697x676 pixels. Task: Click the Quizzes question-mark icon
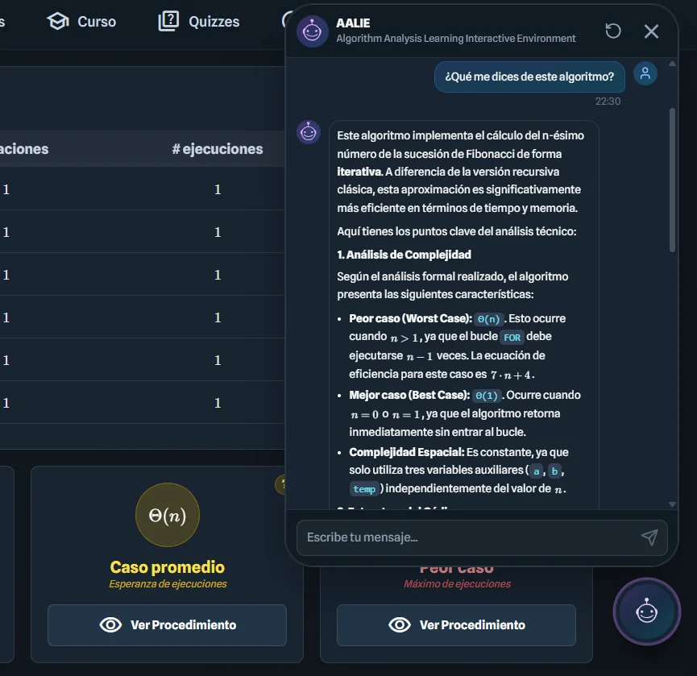coord(168,21)
